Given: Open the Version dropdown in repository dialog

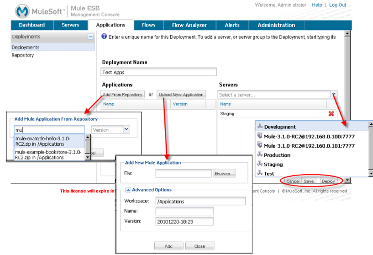Looking at the screenshot, I should 126,130.
